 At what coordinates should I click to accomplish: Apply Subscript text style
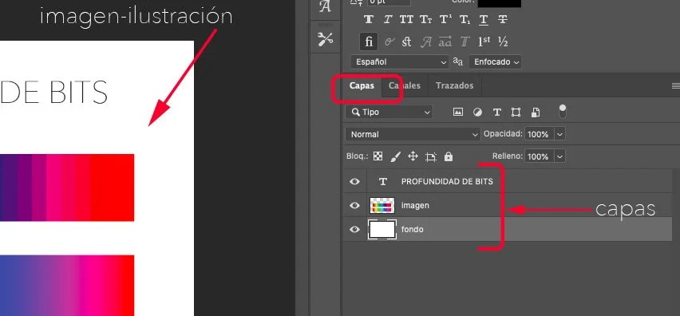coord(465,19)
